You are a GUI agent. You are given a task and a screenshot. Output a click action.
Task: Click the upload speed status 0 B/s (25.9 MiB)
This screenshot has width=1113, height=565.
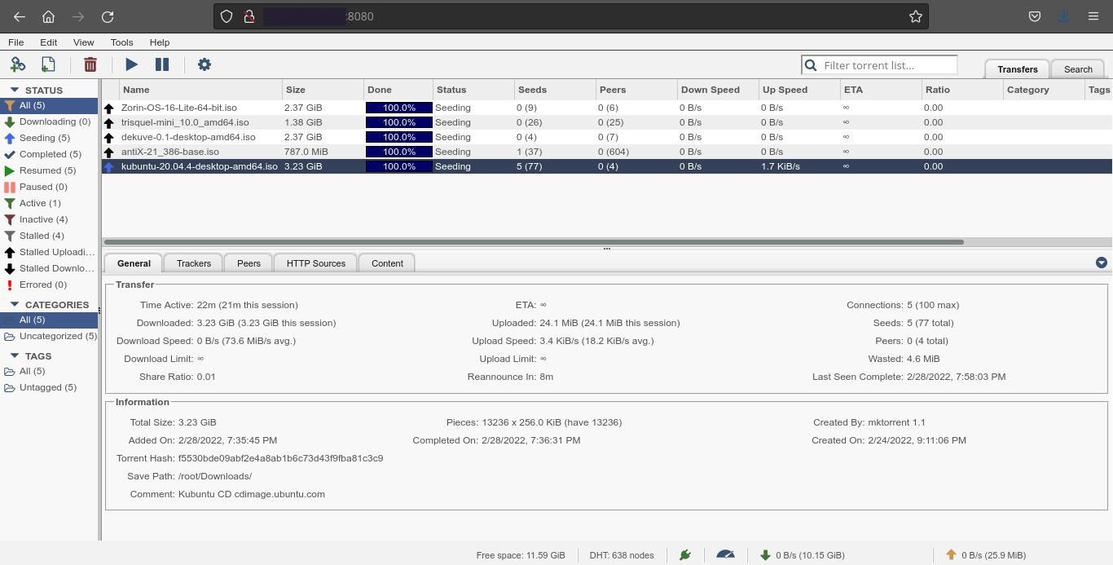(x=986, y=555)
